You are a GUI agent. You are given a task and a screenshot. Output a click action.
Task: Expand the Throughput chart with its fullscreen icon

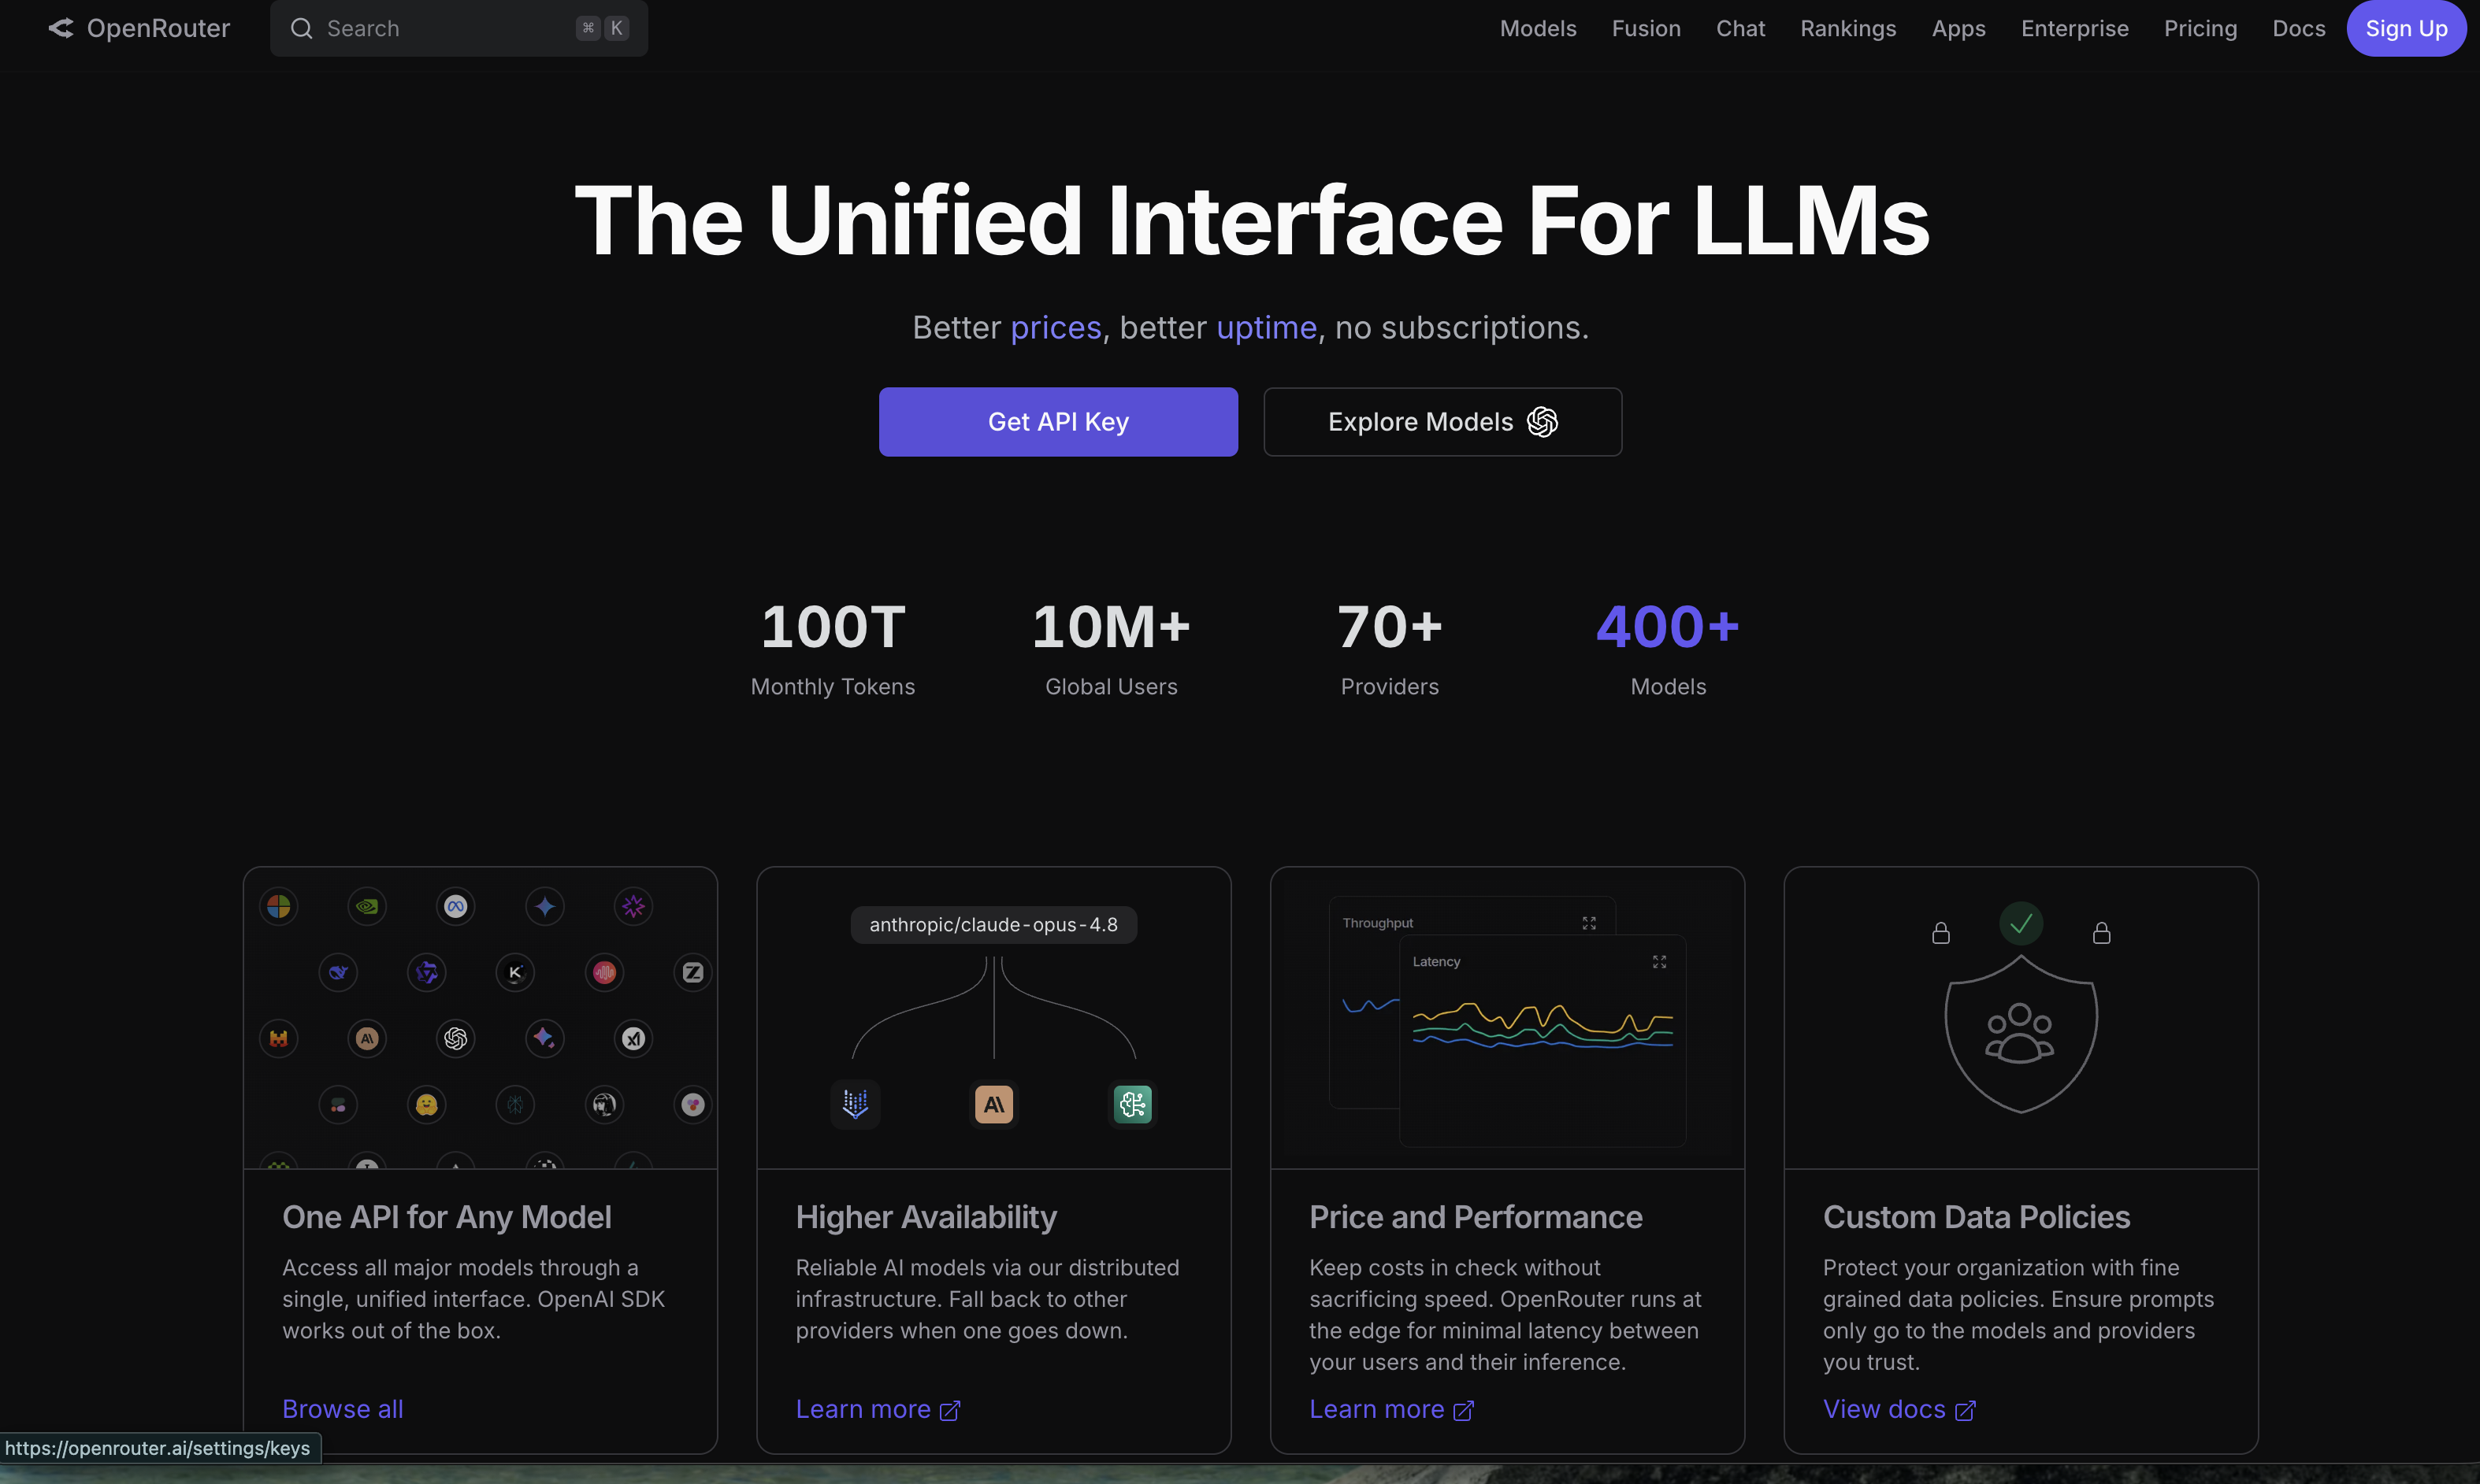[1589, 923]
